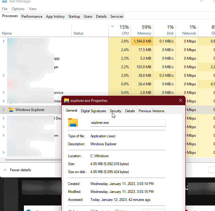
Task: Click the 'Windows Explorer' description value in Properties
Action: click(x=103, y=144)
